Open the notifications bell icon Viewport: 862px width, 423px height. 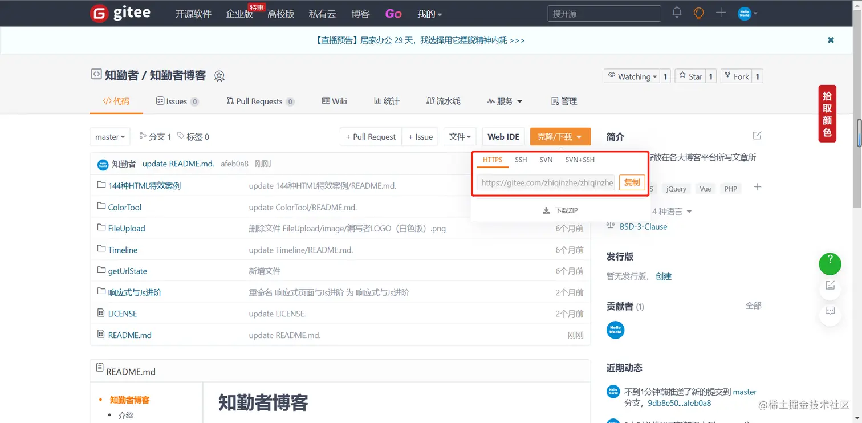[x=677, y=13]
